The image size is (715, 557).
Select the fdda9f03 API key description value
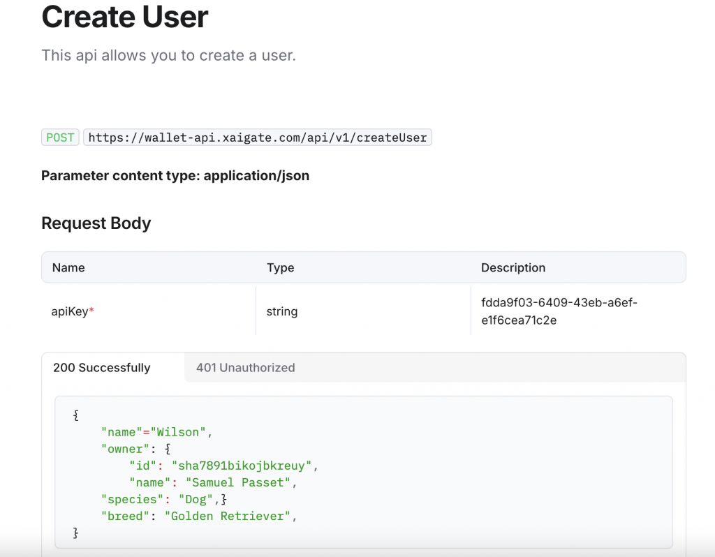point(559,311)
